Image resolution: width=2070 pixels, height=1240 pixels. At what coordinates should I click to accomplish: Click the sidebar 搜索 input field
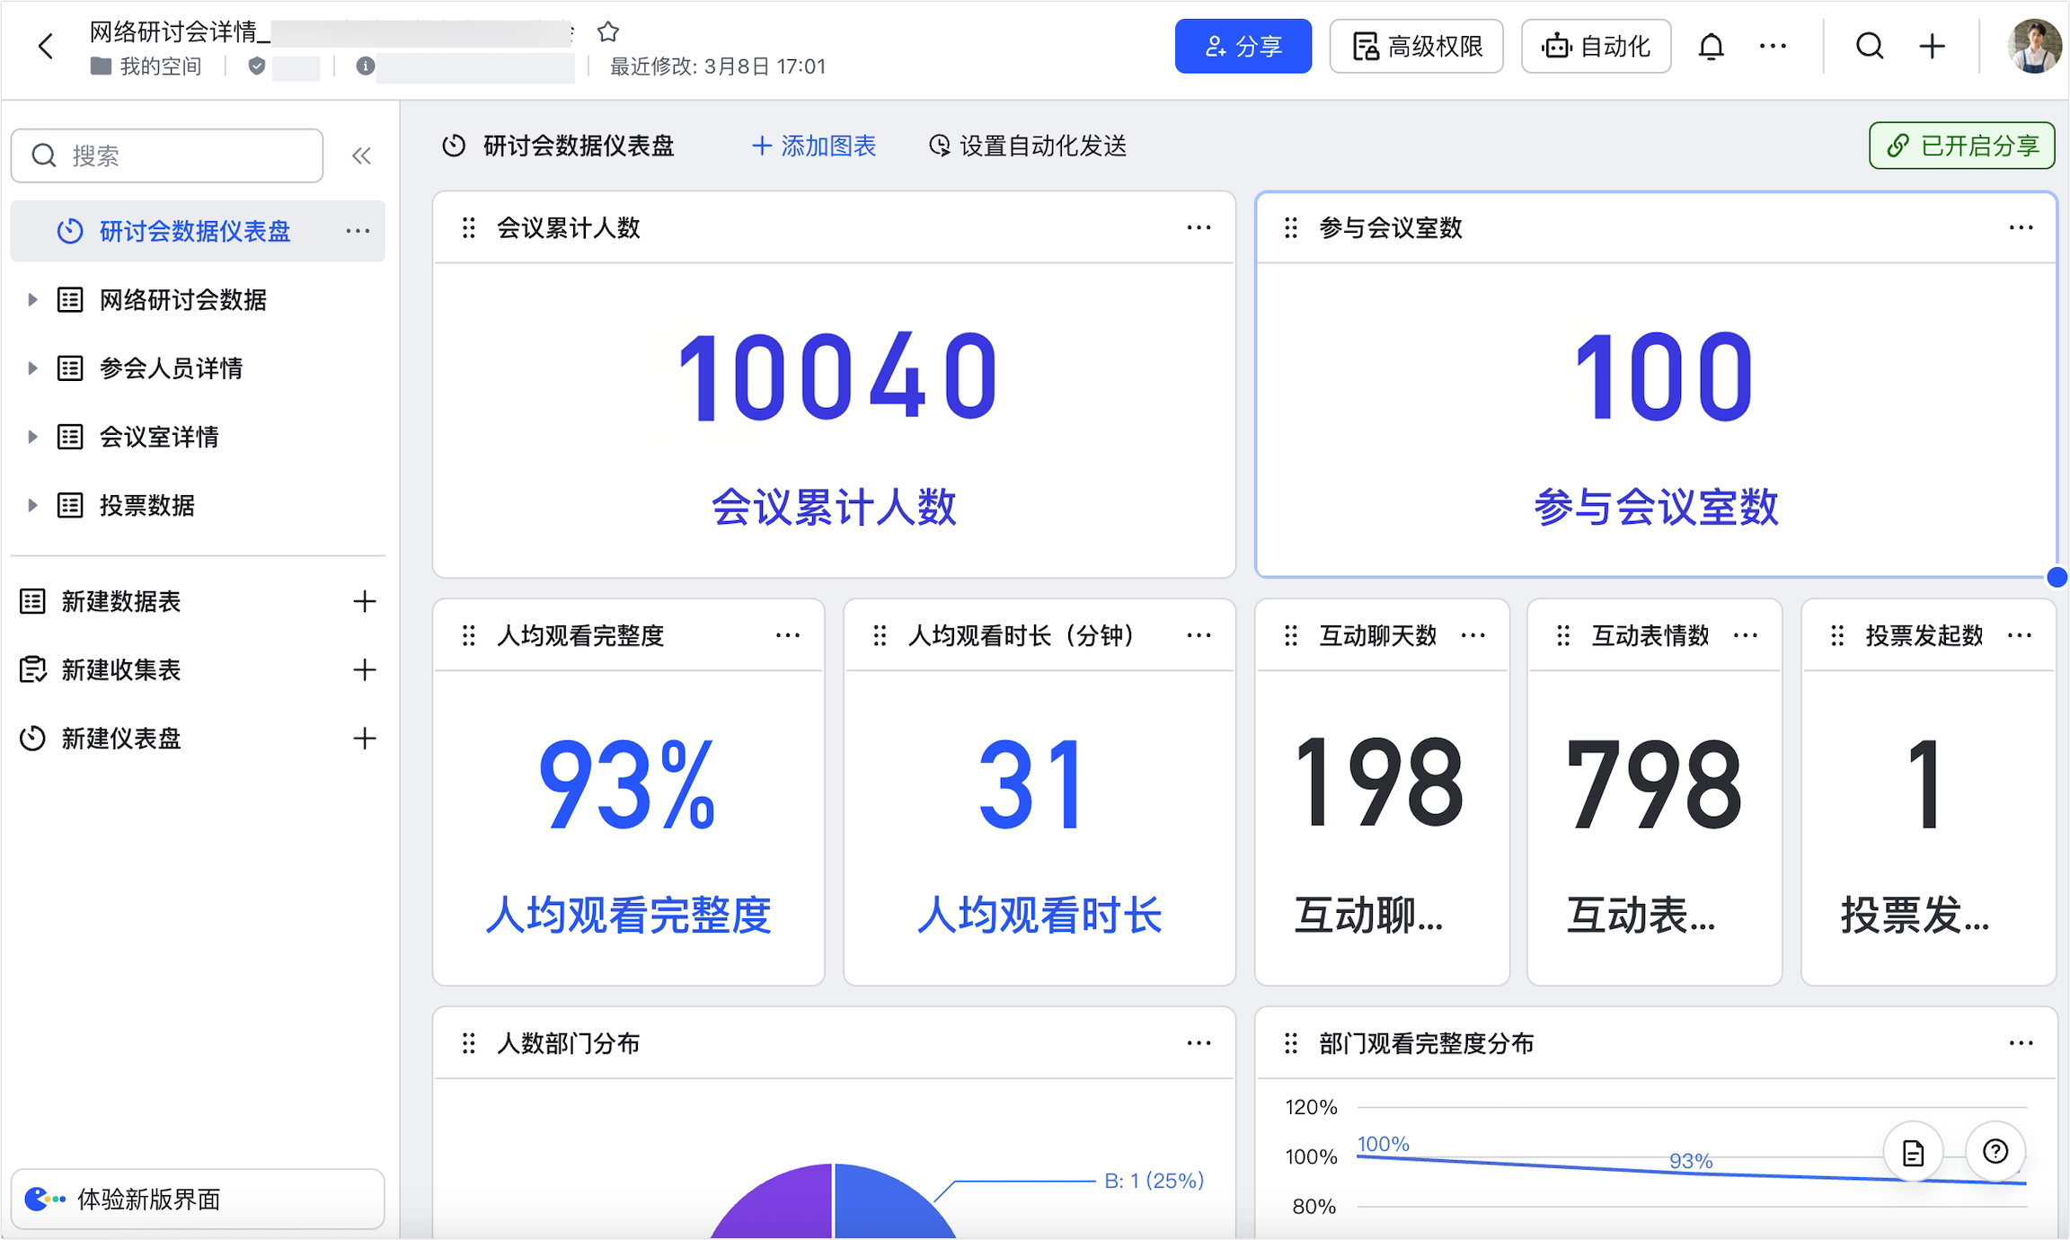click(x=167, y=156)
